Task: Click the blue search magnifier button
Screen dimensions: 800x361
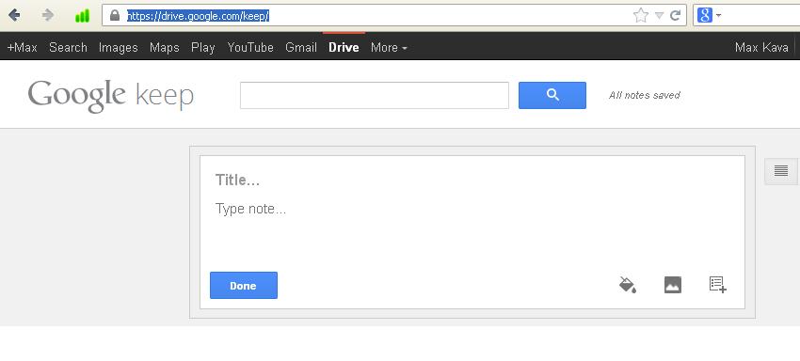Action: coord(552,95)
